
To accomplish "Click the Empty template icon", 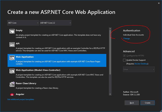I will (12, 31).
